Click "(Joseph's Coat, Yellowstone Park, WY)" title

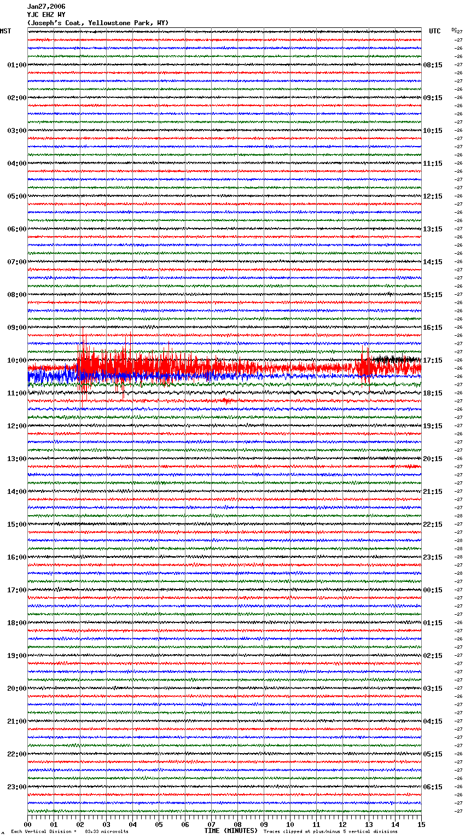(98, 23)
